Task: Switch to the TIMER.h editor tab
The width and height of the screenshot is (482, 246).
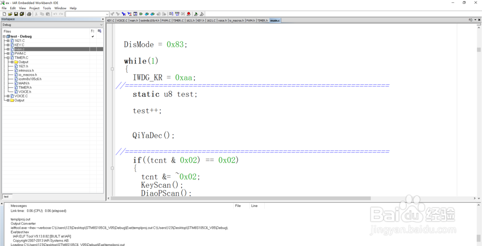Action: coord(262,20)
